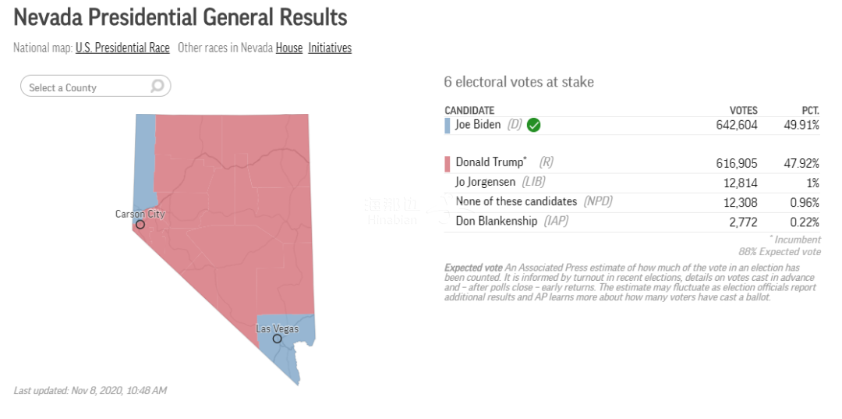Click the red Republican swatch next to Trump

[448, 165]
